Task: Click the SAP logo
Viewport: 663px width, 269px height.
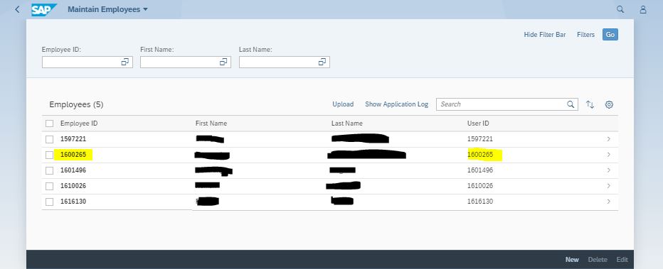Action: tap(43, 9)
